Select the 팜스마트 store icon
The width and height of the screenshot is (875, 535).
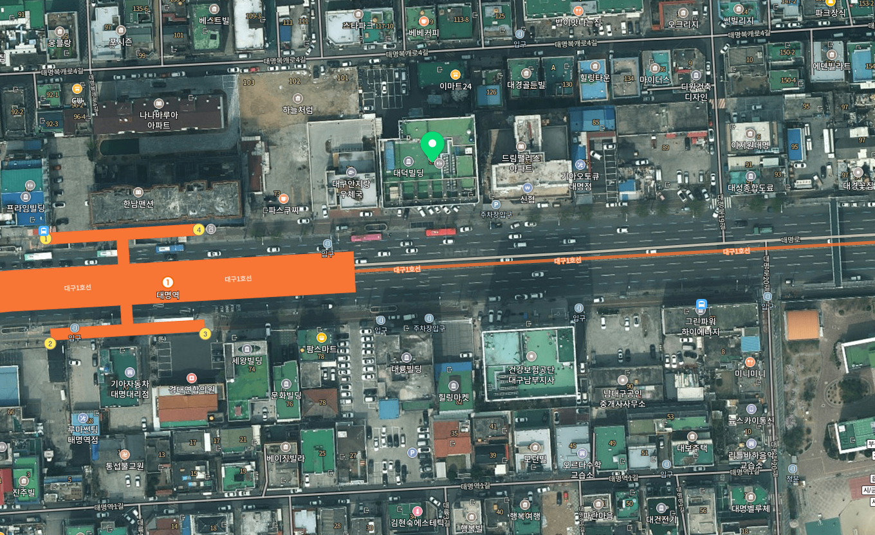[321, 338]
